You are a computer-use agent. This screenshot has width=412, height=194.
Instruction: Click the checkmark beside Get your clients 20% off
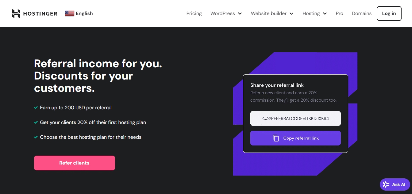coord(36,122)
